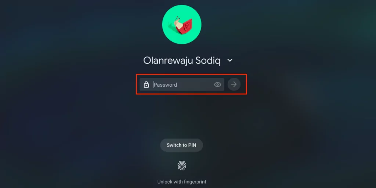Submit the password with the arrow button
This screenshot has width=376, height=188.
pyautogui.click(x=234, y=84)
